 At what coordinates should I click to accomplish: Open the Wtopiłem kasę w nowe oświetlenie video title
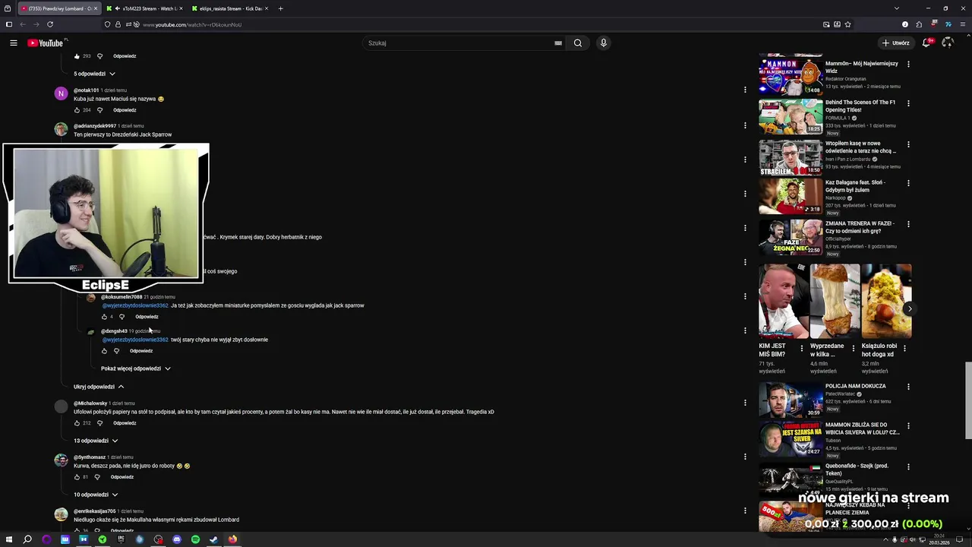(860, 147)
